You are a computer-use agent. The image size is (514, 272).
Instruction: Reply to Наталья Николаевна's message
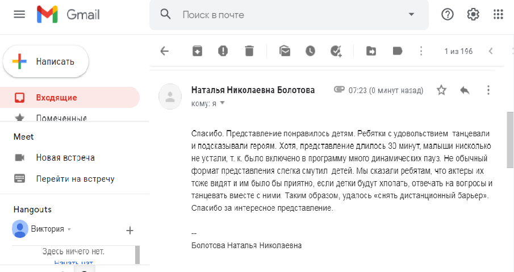pyautogui.click(x=465, y=90)
